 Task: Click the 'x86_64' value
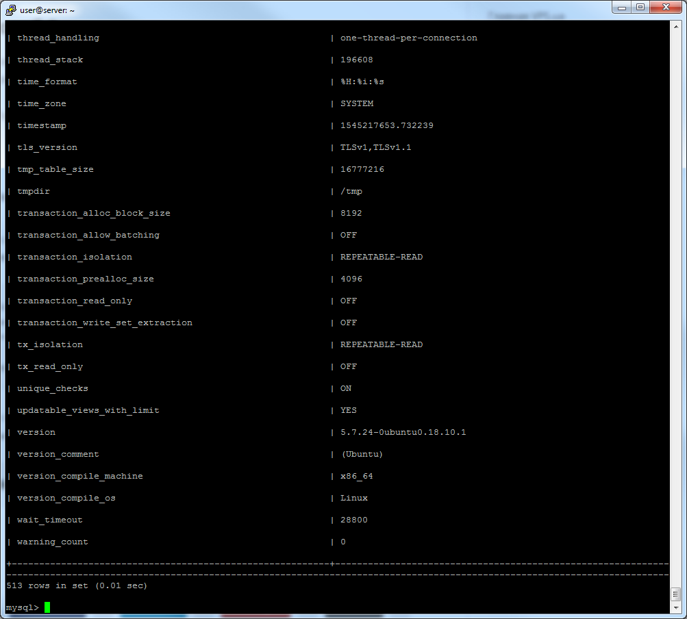(x=357, y=476)
